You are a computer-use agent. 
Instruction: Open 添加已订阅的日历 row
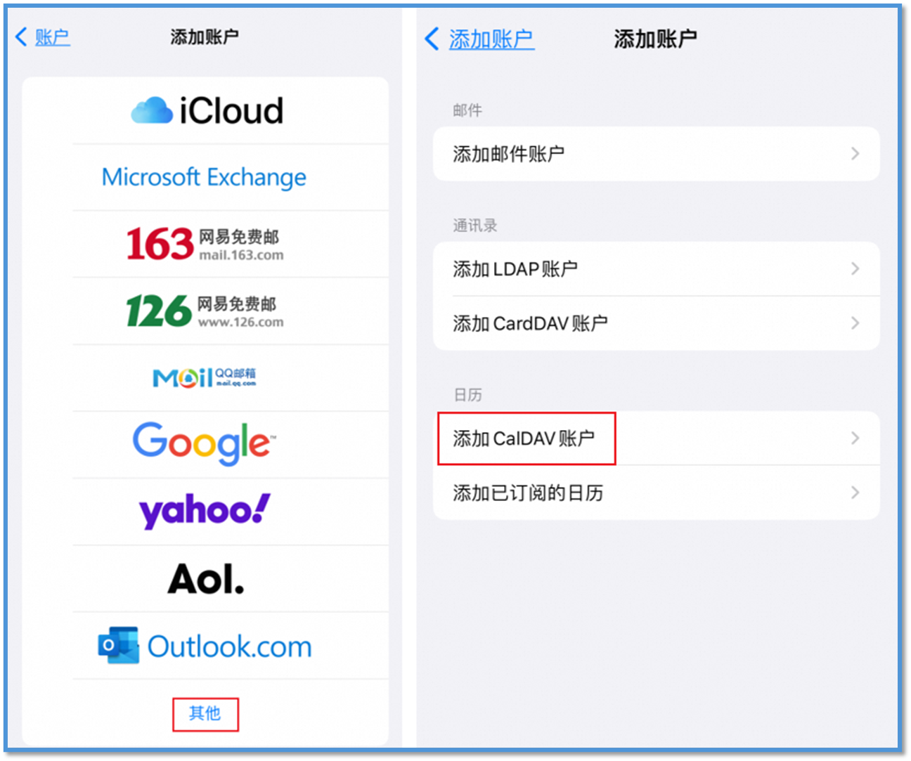656,493
